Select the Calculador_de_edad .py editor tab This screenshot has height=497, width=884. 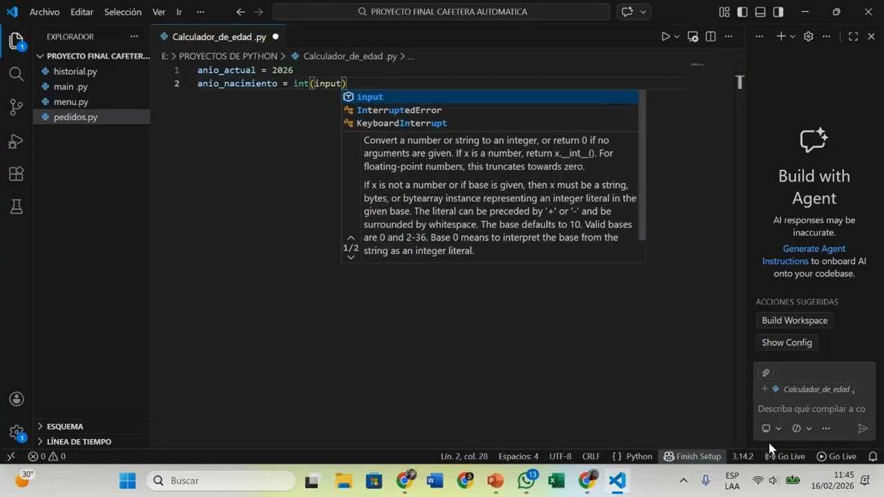(x=219, y=37)
